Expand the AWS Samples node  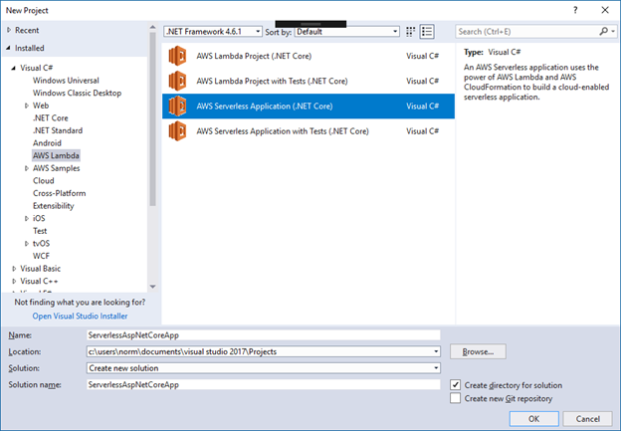coord(27,168)
